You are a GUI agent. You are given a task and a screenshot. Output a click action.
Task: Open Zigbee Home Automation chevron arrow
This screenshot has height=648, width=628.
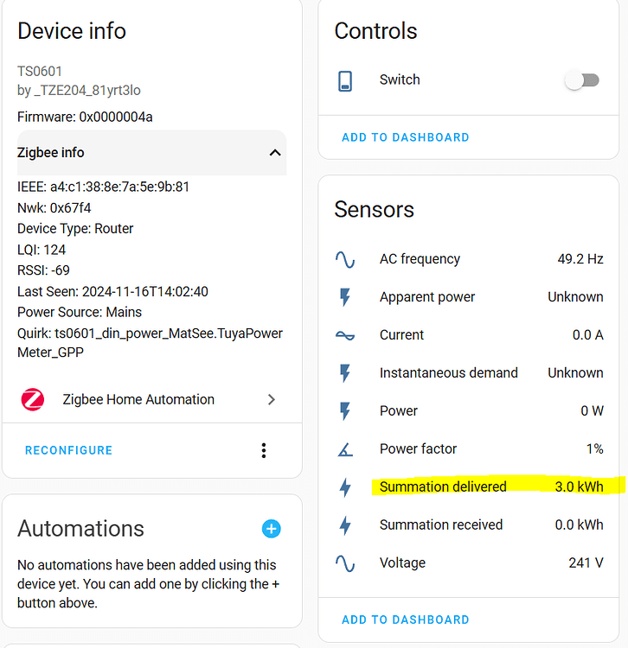point(272,399)
